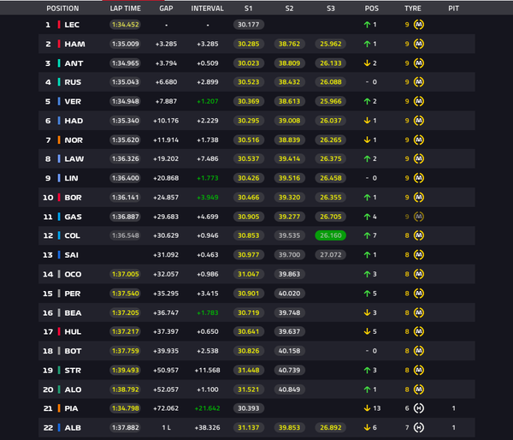Image resolution: width=513 pixels, height=440 pixels.
Task: Click lap time 1:34.452 for LEC
Action: pos(126,25)
